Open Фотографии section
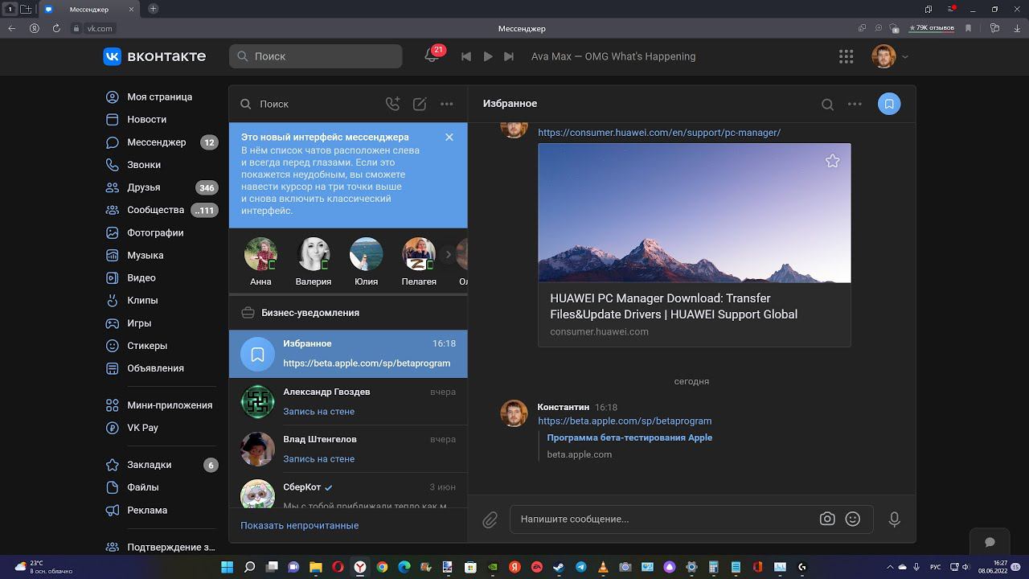The height and width of the screenshot is (579, 1029). coord(155,232)
